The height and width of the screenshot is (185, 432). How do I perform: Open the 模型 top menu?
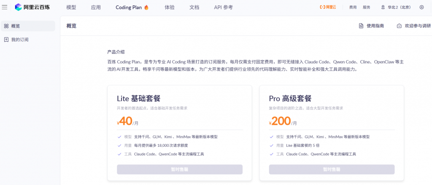pyautogui.click(x=71, y=7)
